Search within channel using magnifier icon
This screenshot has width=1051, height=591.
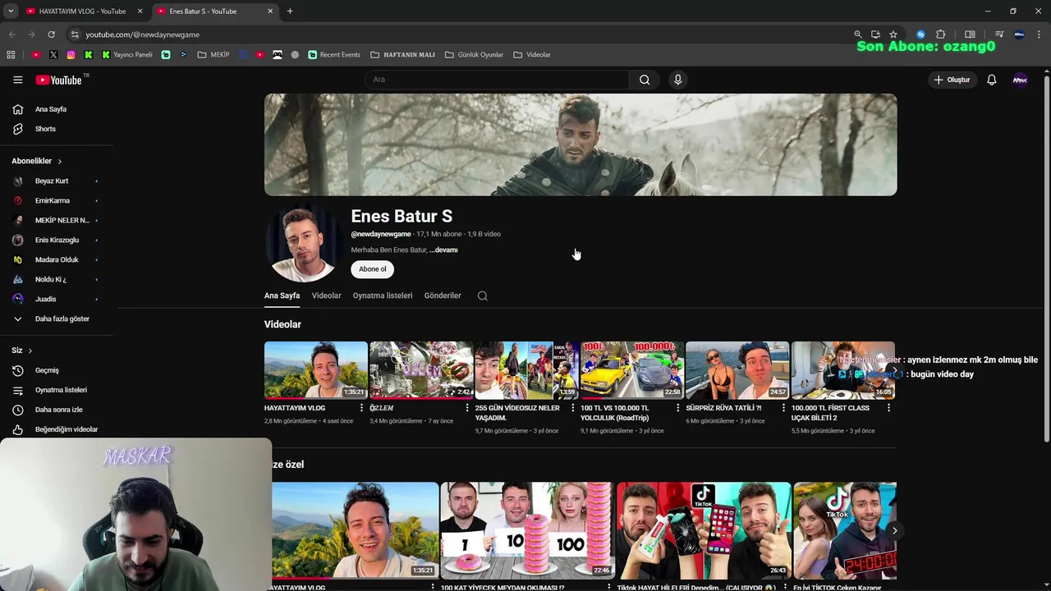[x=483, y=295]
